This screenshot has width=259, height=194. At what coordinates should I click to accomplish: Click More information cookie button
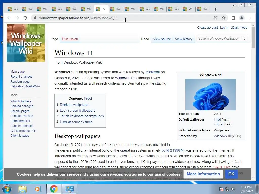click(203, 174)
